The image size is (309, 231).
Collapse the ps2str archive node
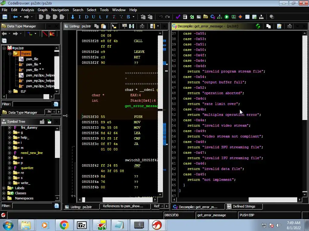pyautogui.click(x=4, y=48)
